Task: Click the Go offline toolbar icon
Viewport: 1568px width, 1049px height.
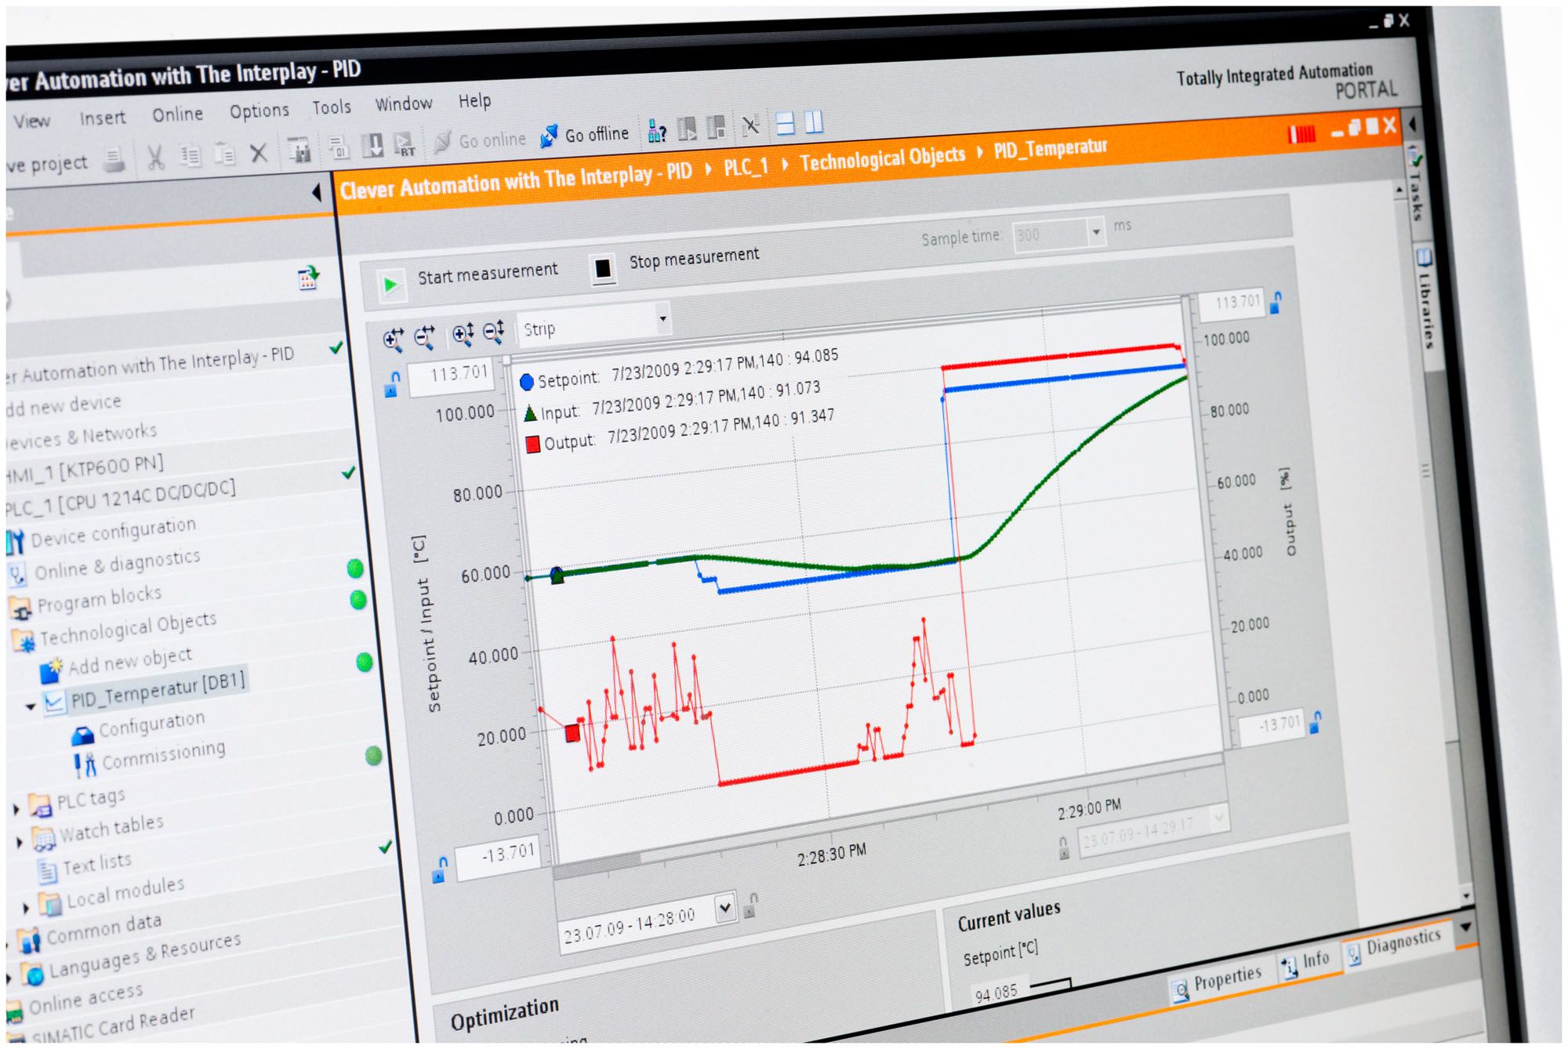Action: 549,136
